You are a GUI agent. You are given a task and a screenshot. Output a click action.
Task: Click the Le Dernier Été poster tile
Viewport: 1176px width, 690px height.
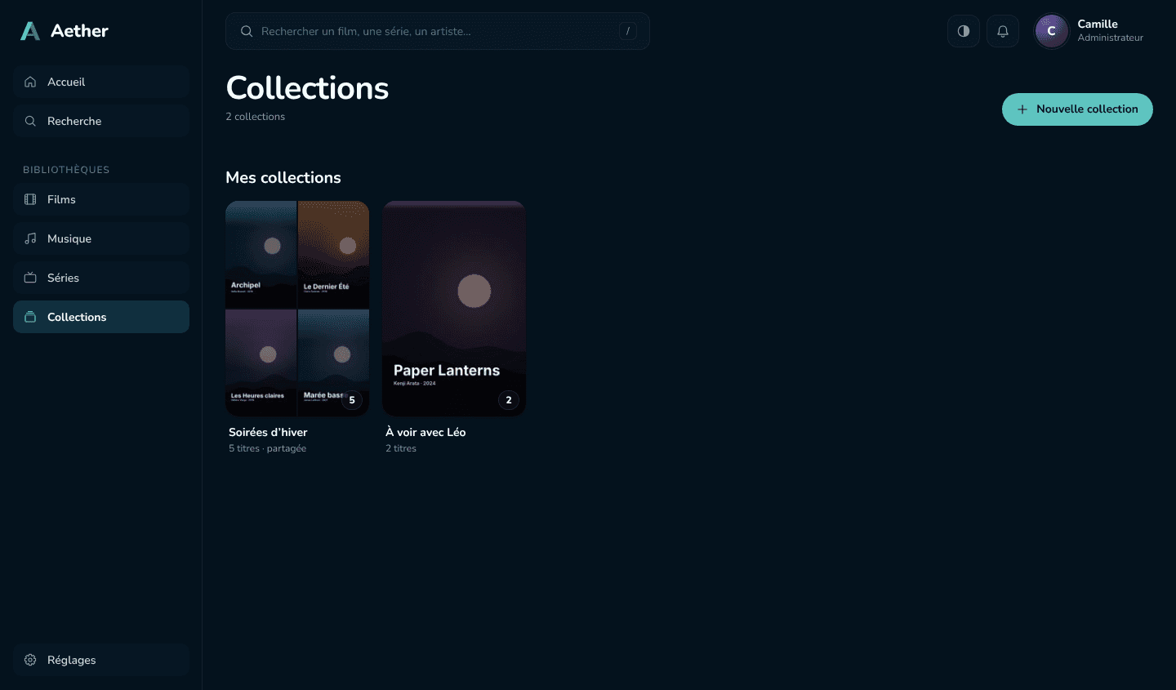pyautogui.click(x=334, y=254)
